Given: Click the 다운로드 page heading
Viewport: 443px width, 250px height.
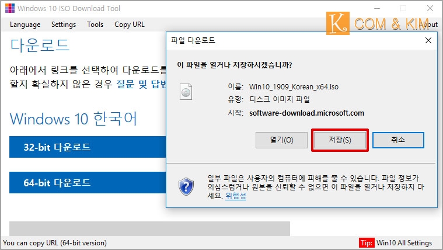Looking at the screenshot, I should click(40, 45).
